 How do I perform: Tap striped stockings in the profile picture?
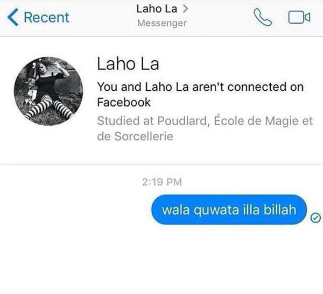pos(50,109)
